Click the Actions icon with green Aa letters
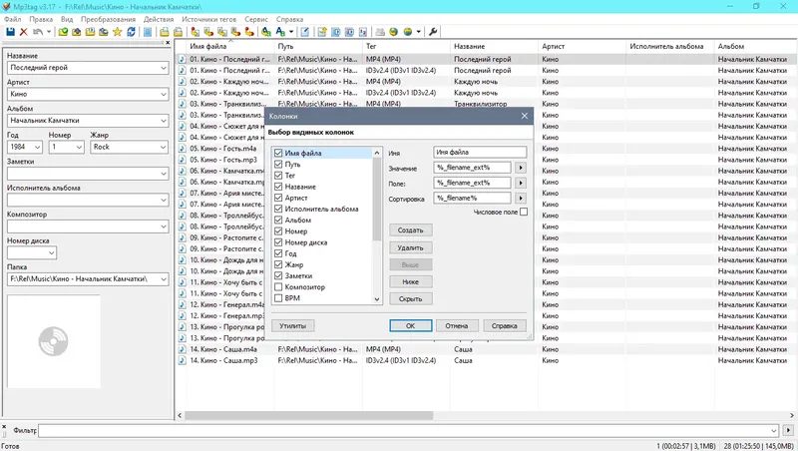Screen dimensions: 798x451 tap(266, 32)
